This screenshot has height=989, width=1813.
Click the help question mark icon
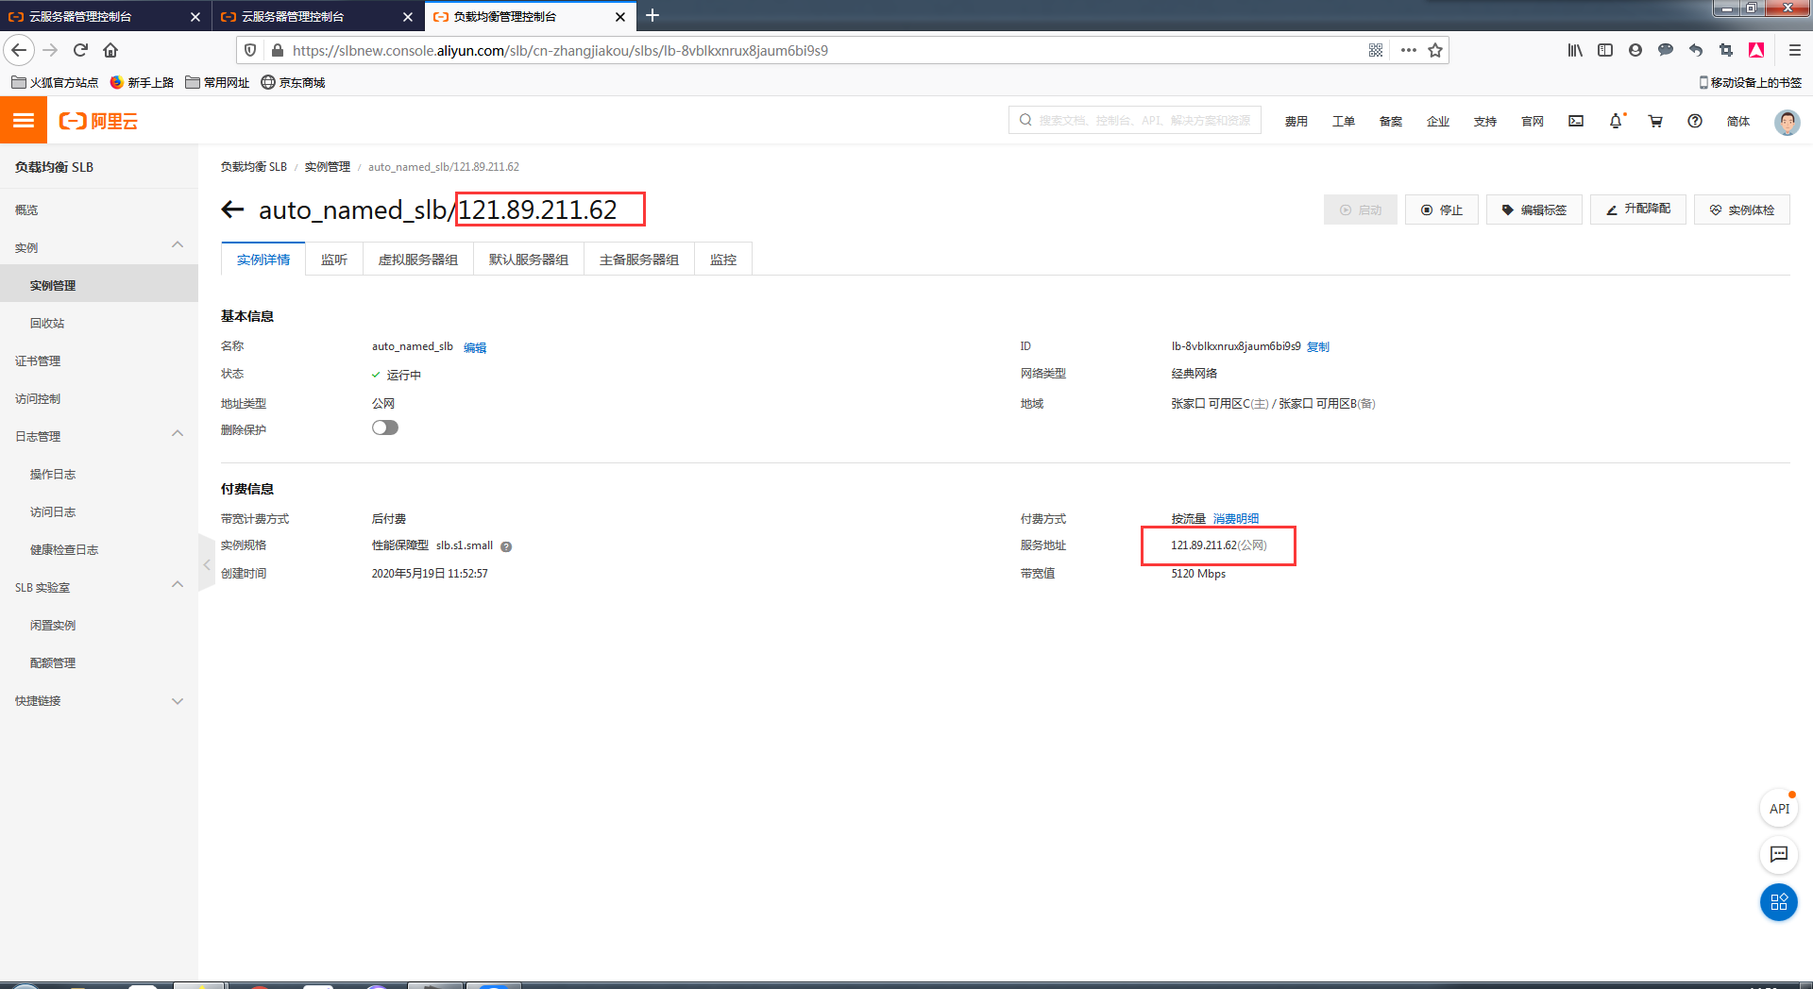[1695, 121]
